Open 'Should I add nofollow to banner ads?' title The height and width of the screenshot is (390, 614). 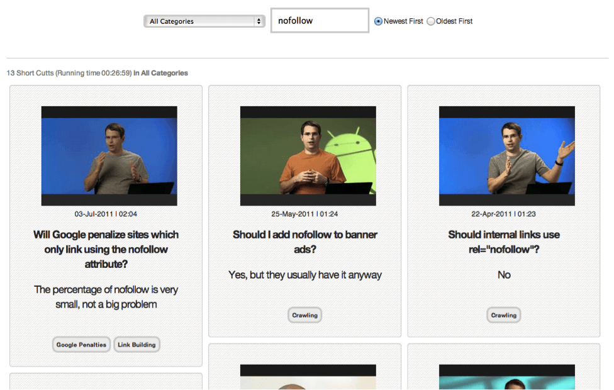point(305,242)
